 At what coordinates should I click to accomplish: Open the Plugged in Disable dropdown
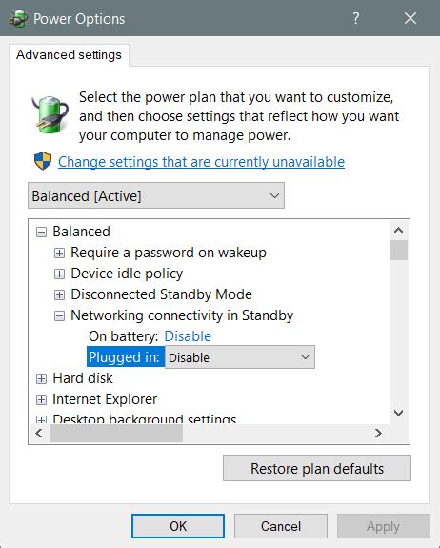pos(240,357)
